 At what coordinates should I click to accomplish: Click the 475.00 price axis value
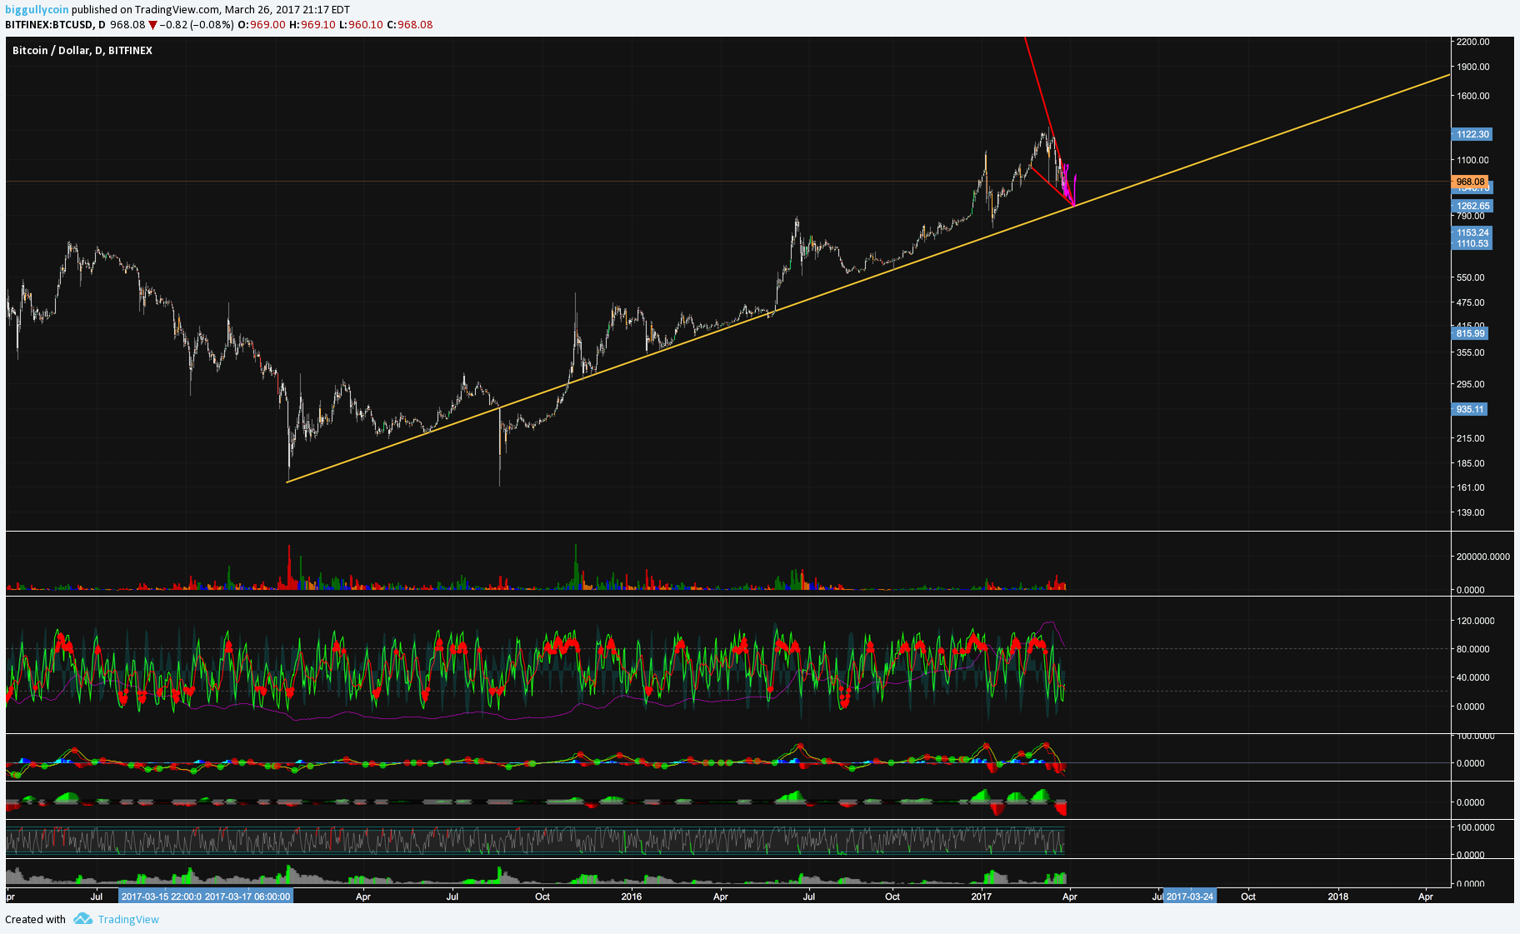click(x=1470, y=302)
